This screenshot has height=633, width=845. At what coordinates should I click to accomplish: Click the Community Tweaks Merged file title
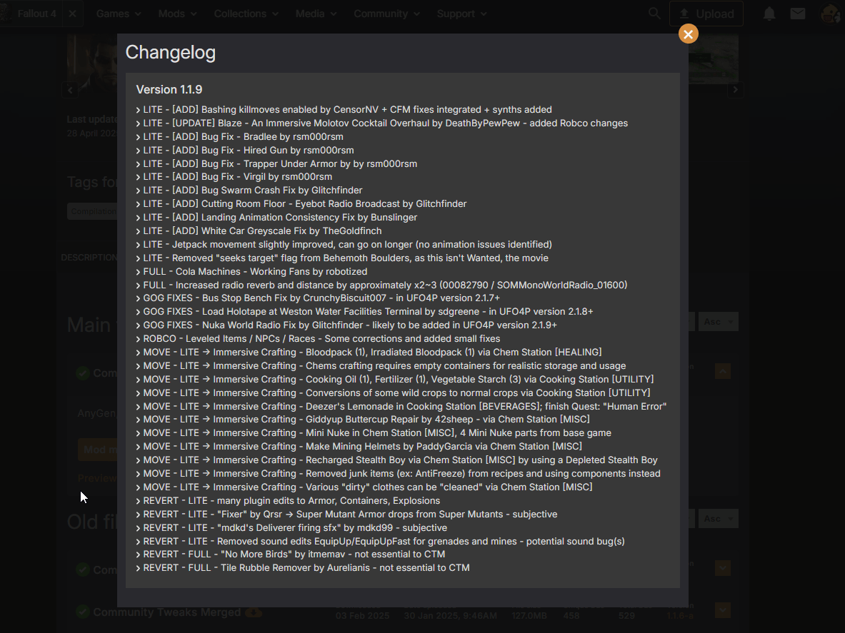167,612
